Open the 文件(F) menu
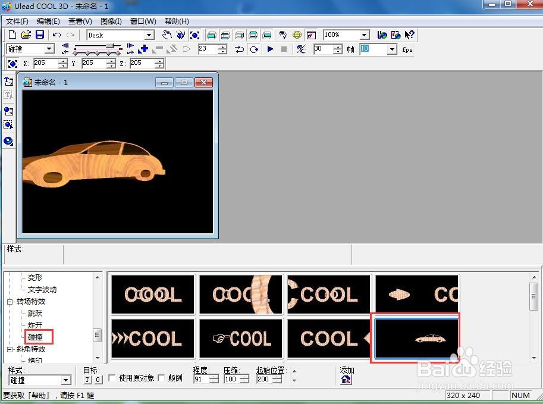Image resolution: width=543 pixels, height=404 pixels. (17, 21)
